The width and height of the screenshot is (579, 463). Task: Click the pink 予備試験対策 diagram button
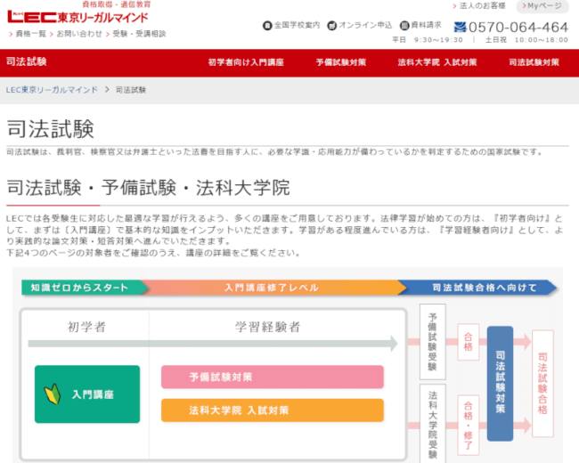[x=273, y=377]
